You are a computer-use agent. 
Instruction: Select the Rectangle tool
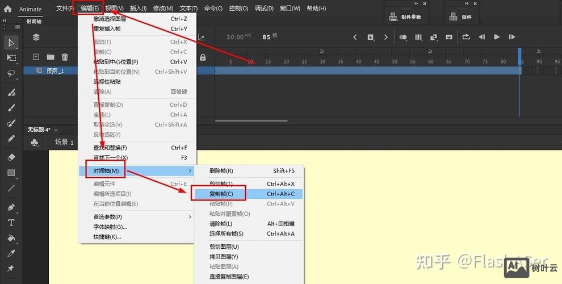(11, 173)
